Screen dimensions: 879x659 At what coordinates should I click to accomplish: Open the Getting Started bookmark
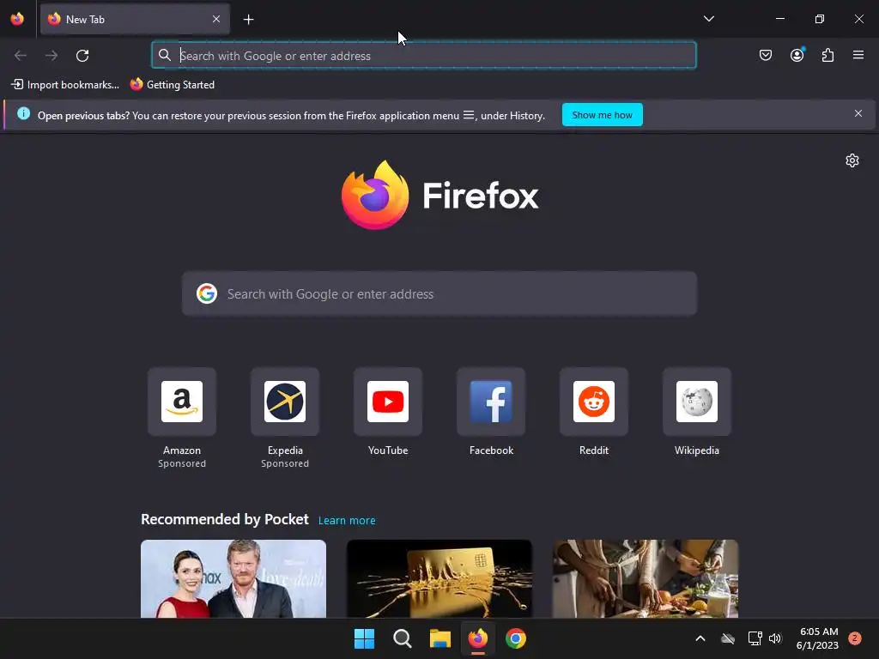pos(173,85)
